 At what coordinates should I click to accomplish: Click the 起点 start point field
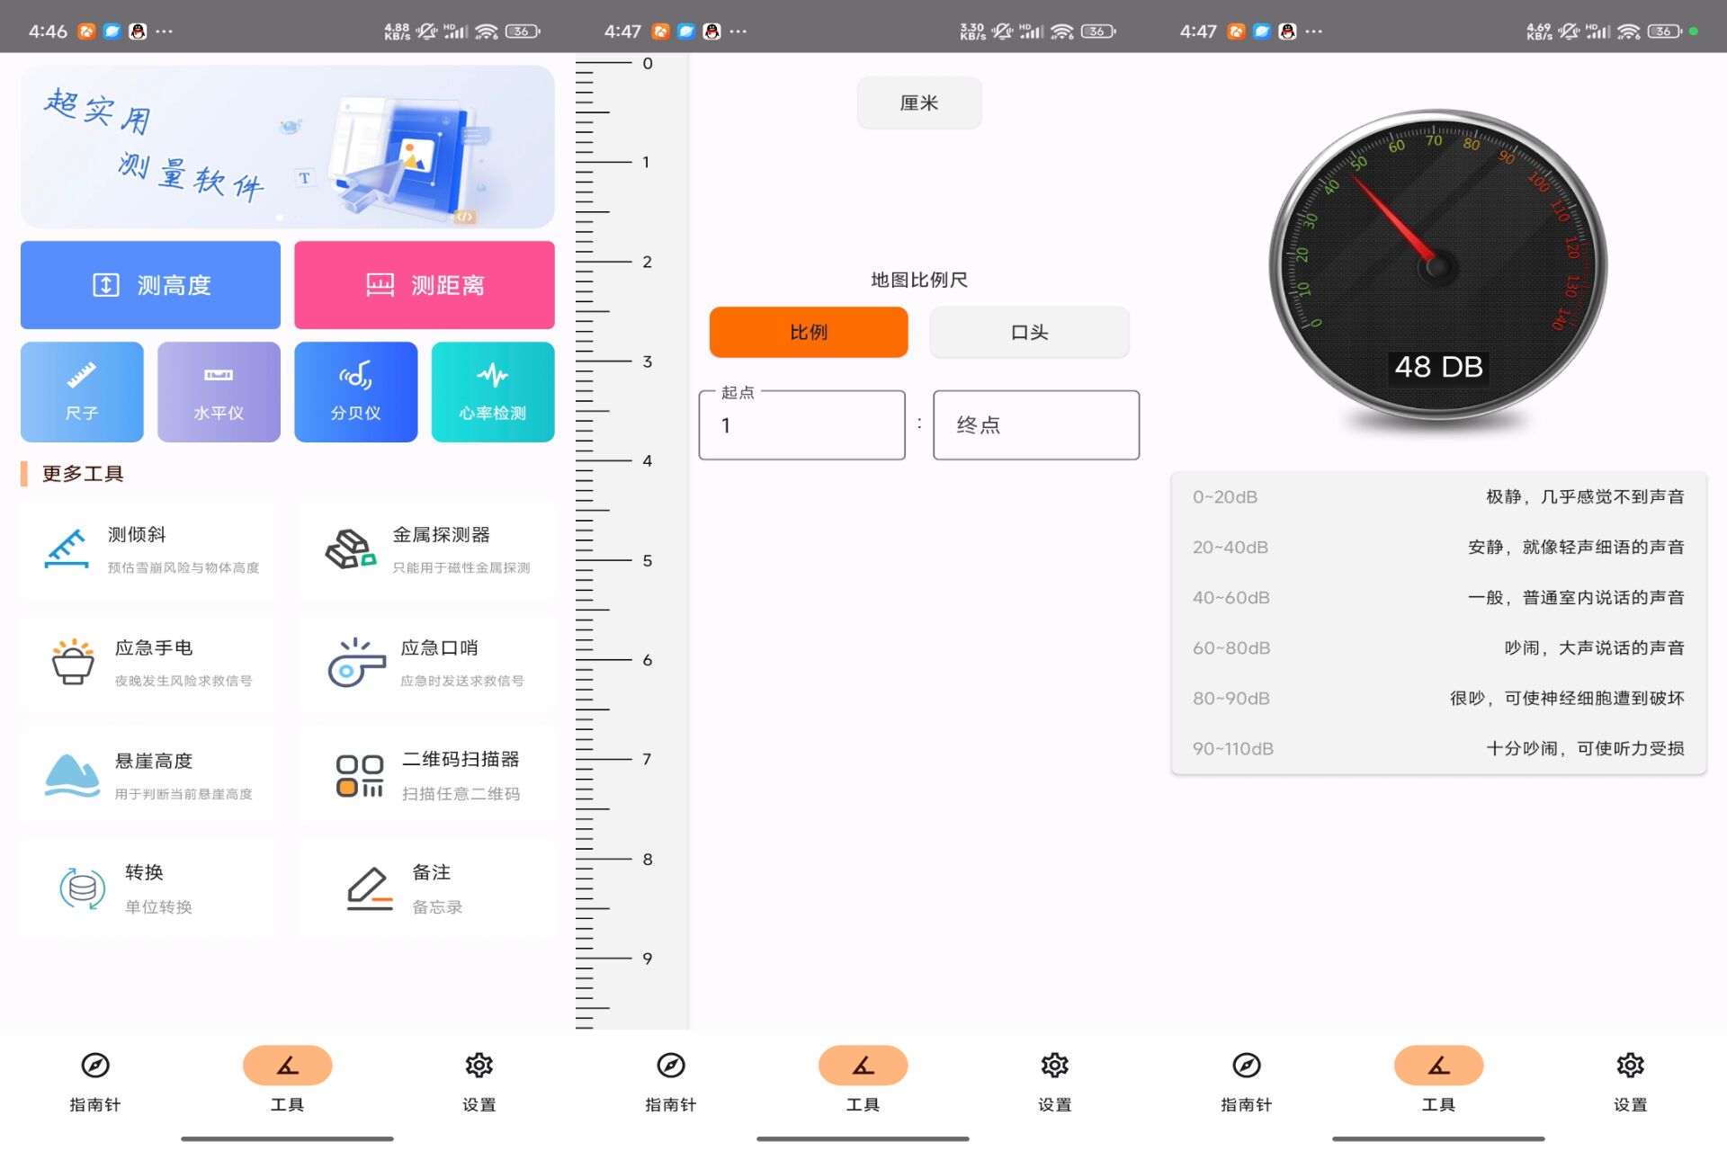click(801, 425)
